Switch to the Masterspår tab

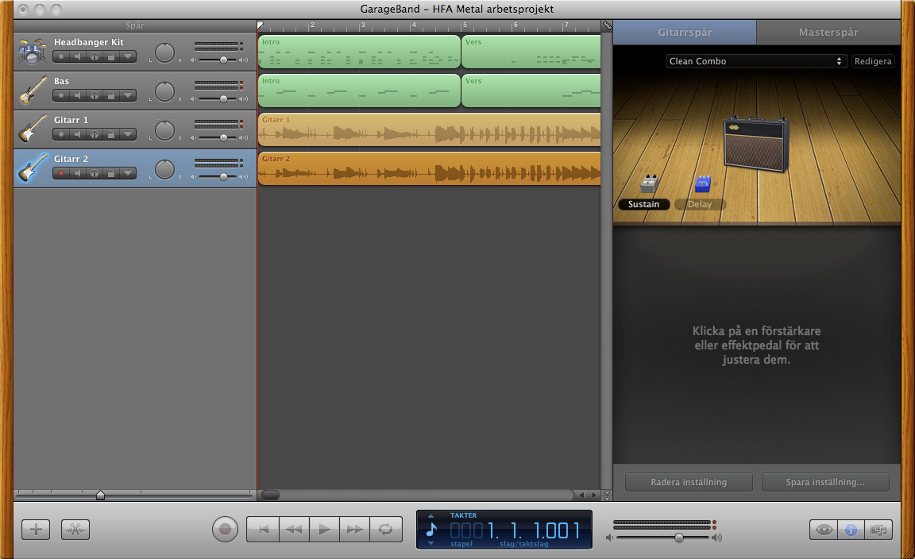point(828,32)
